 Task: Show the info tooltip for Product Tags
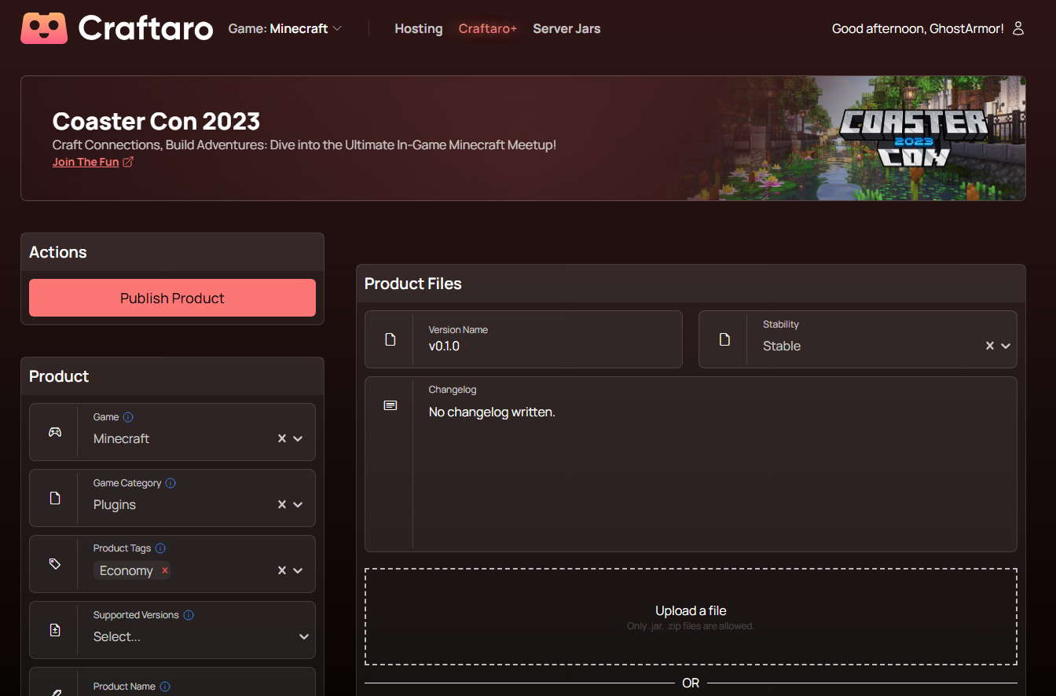coord(160,548)
